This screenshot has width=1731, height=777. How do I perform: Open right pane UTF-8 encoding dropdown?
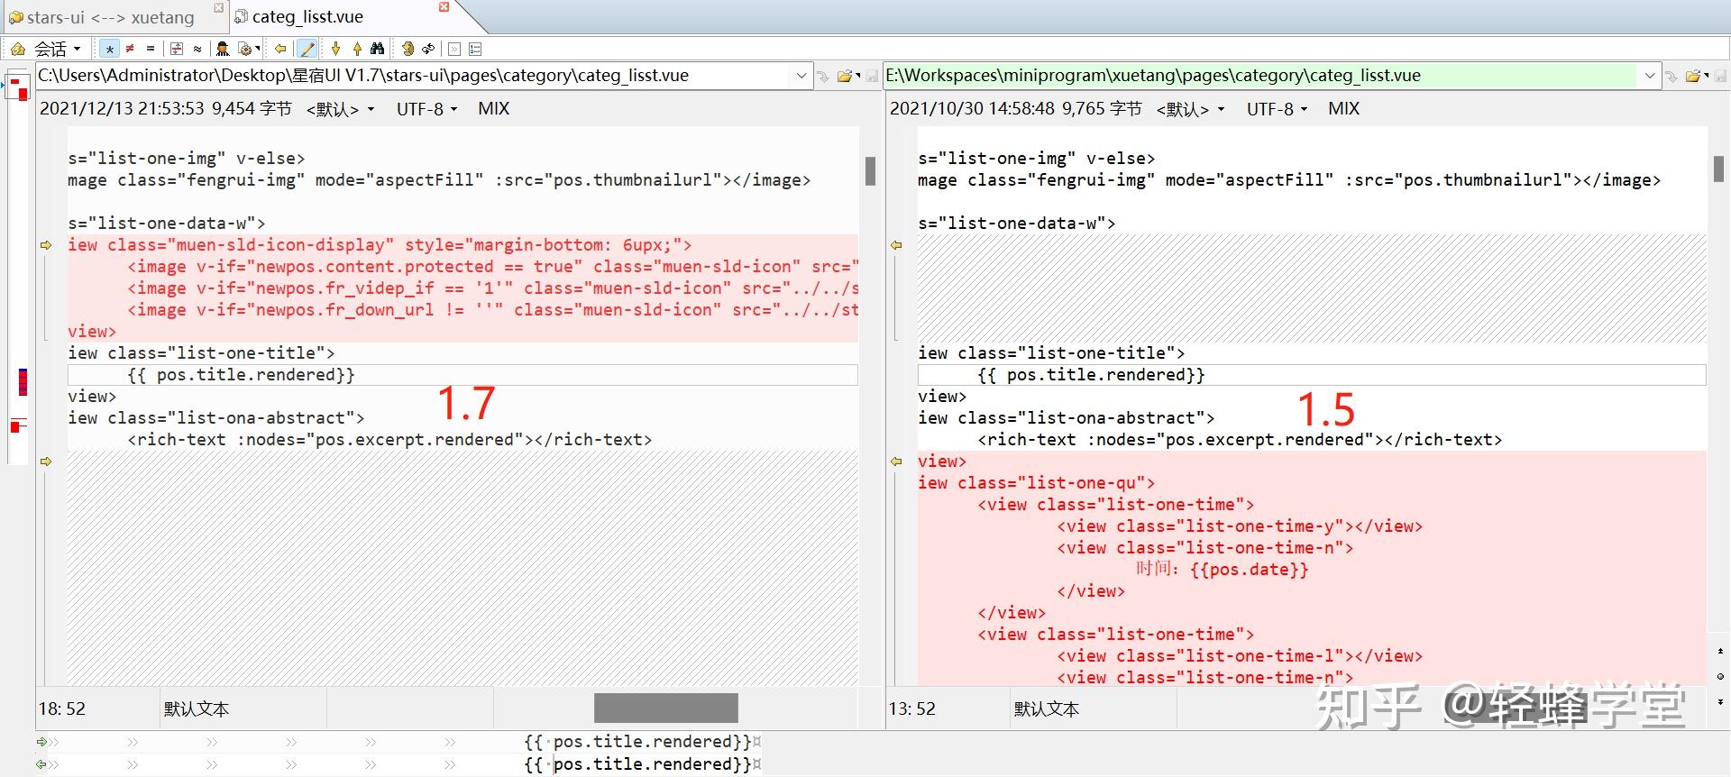coord(1277,109)
